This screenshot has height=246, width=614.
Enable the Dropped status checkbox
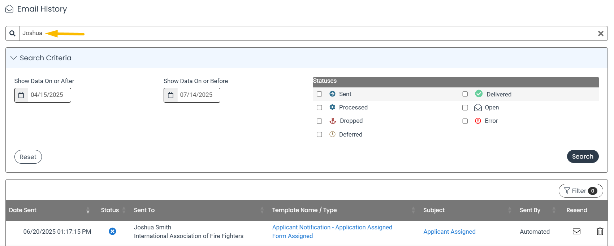click(319, 121)
